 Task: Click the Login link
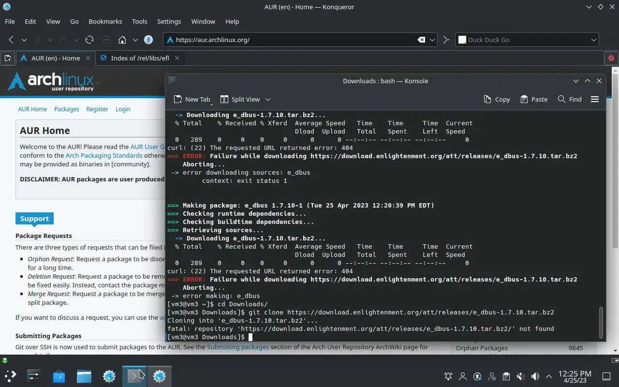[x=123, y=109]
